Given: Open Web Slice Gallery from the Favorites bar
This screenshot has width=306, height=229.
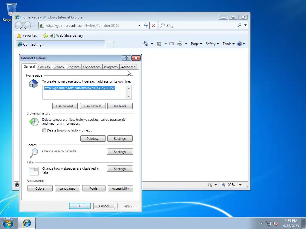Looking at the screenshot, I should (67, 35).
